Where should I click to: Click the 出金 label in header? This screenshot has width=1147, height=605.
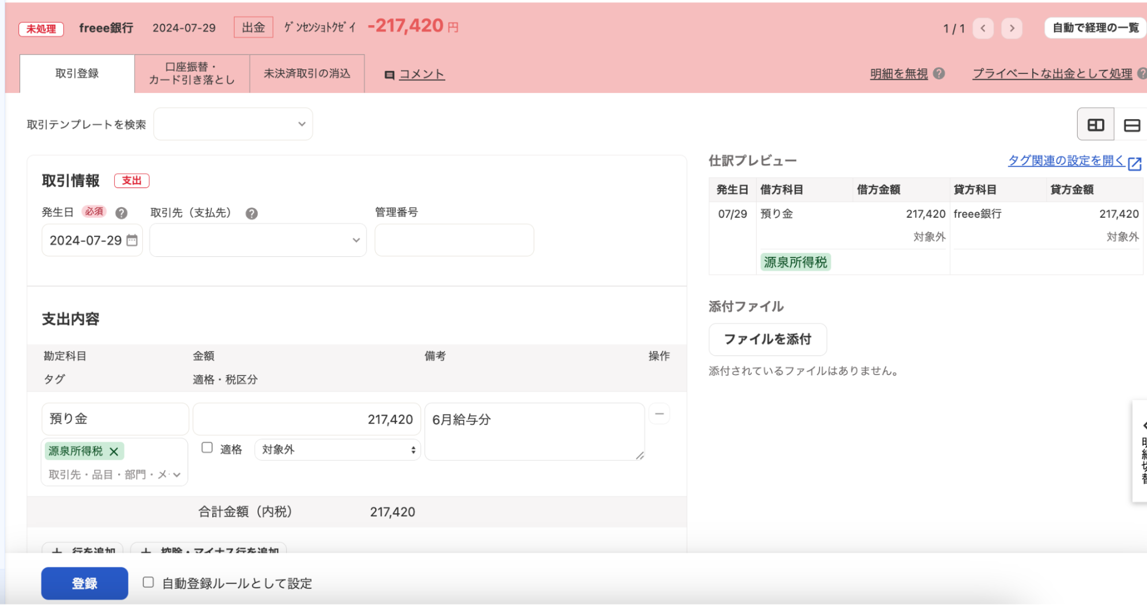point(253,28)
